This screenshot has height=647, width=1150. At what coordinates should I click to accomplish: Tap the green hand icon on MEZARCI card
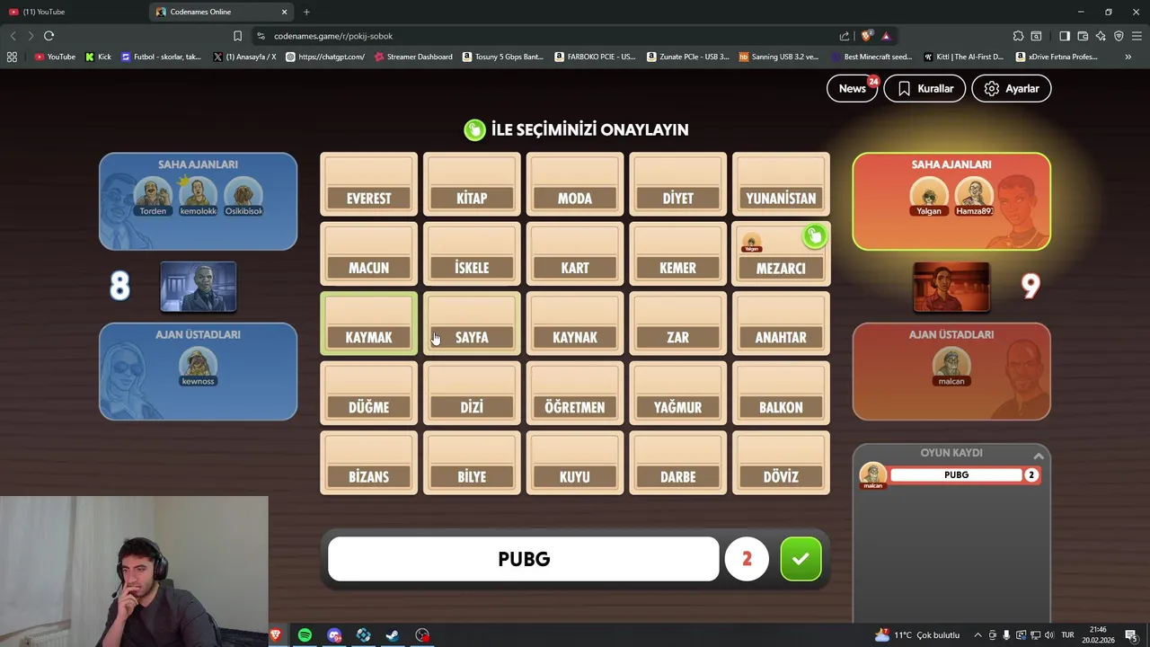pos(815,236)
